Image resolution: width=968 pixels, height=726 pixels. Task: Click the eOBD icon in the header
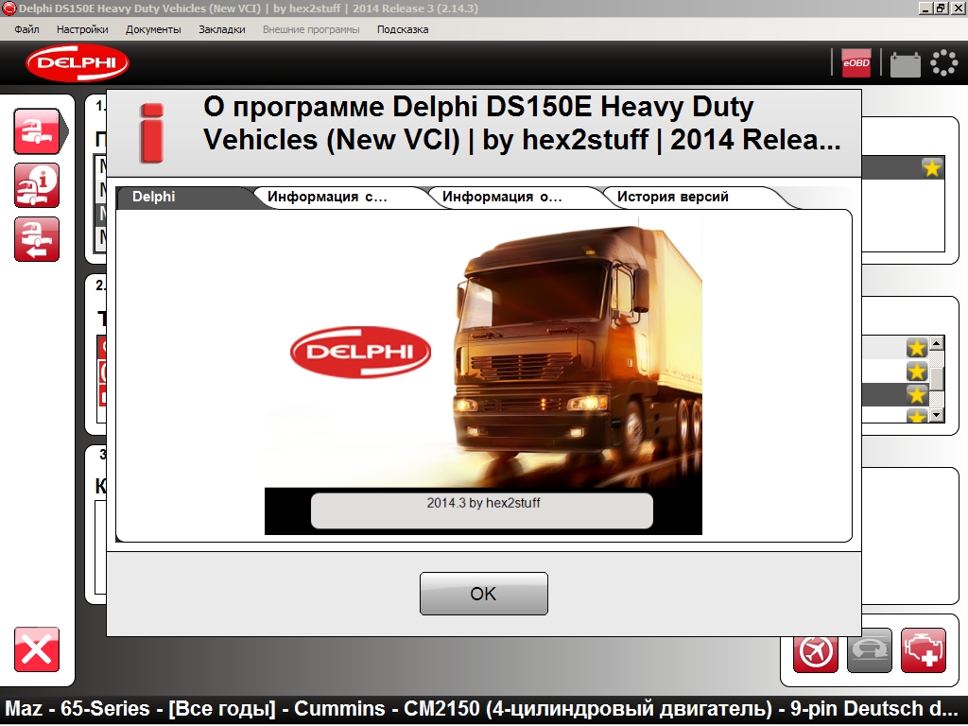(x=856, y=63)
